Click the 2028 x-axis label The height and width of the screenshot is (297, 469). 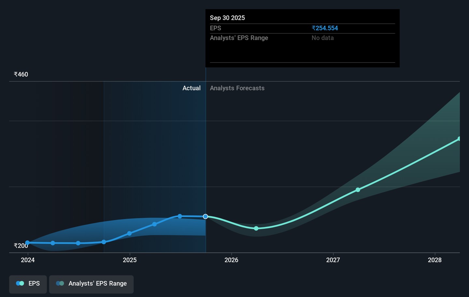point(434,260)
